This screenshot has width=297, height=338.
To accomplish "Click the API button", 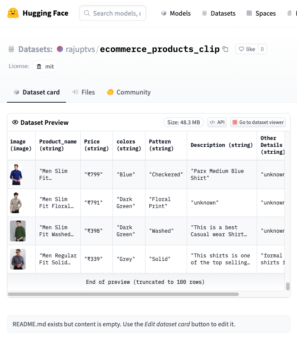I will [217, 122].
